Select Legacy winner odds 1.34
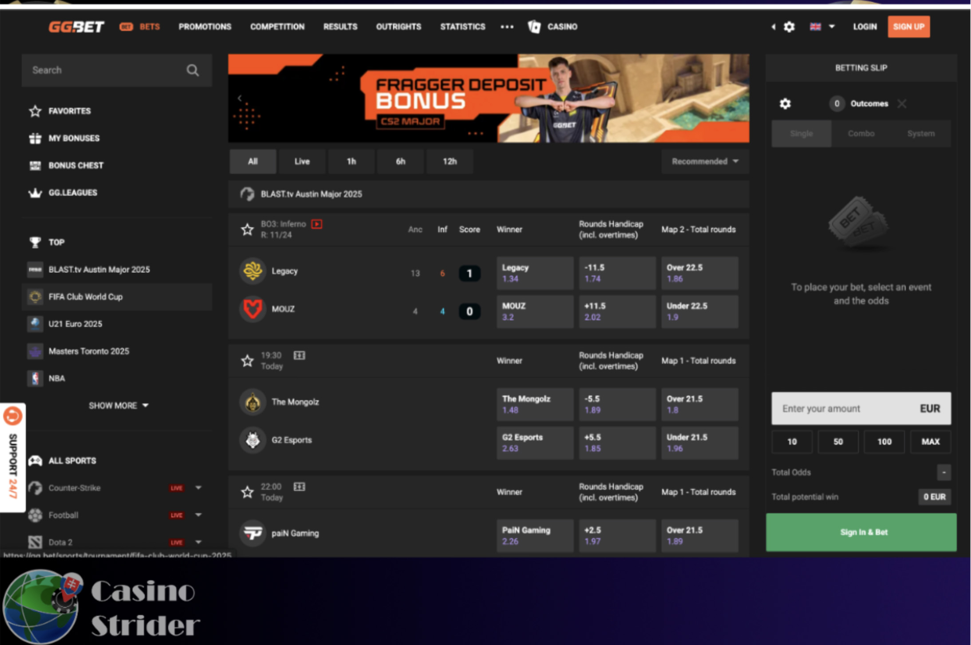971x645 pixels. [x=535, y=273]
